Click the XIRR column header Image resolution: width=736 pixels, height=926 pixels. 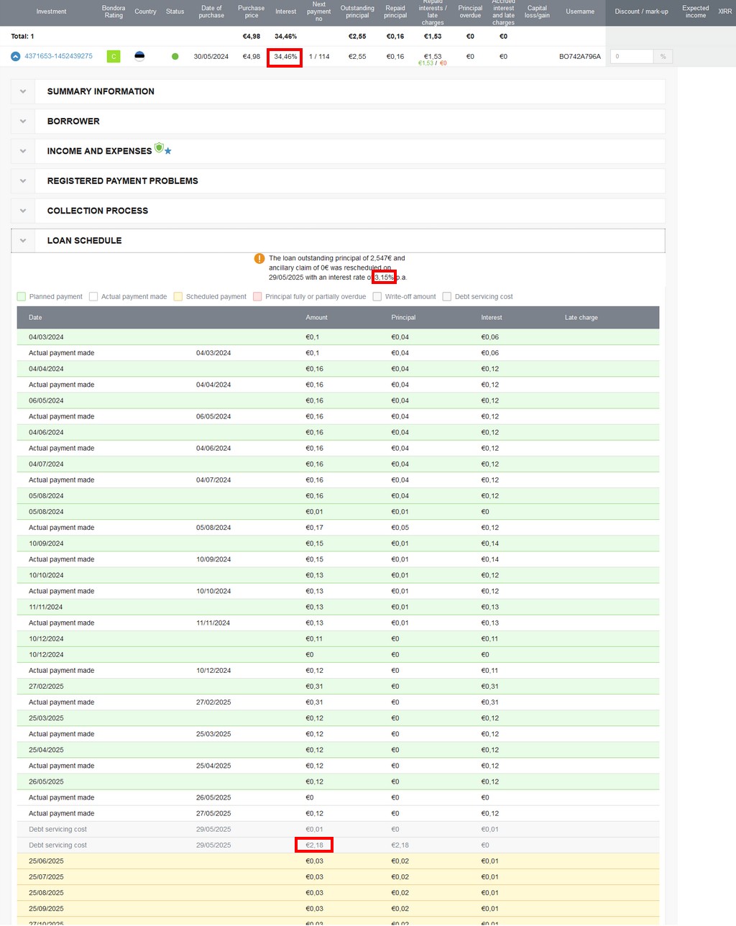(725, 12)
